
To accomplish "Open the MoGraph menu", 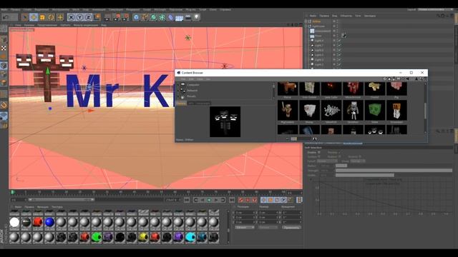I will coord(160,9).
